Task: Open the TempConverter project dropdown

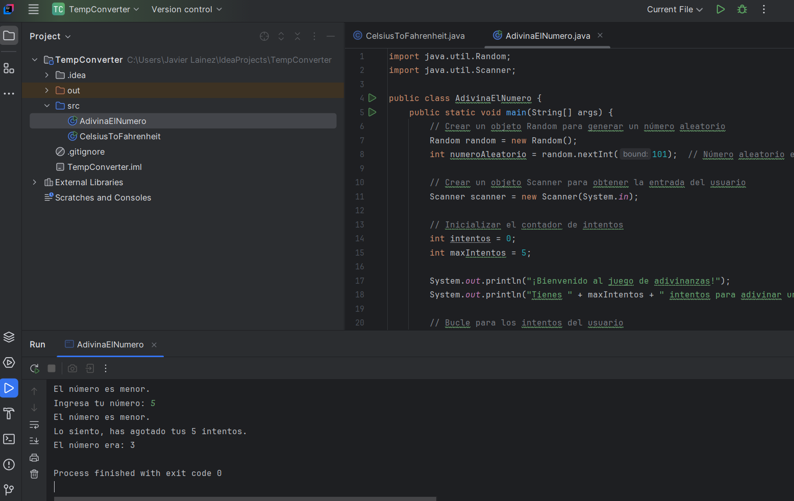Action: [96, 9]
